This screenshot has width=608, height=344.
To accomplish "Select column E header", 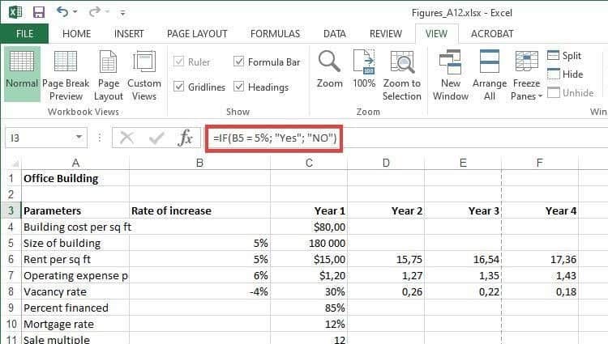I will pyautogui.click(x=463, y=163).
